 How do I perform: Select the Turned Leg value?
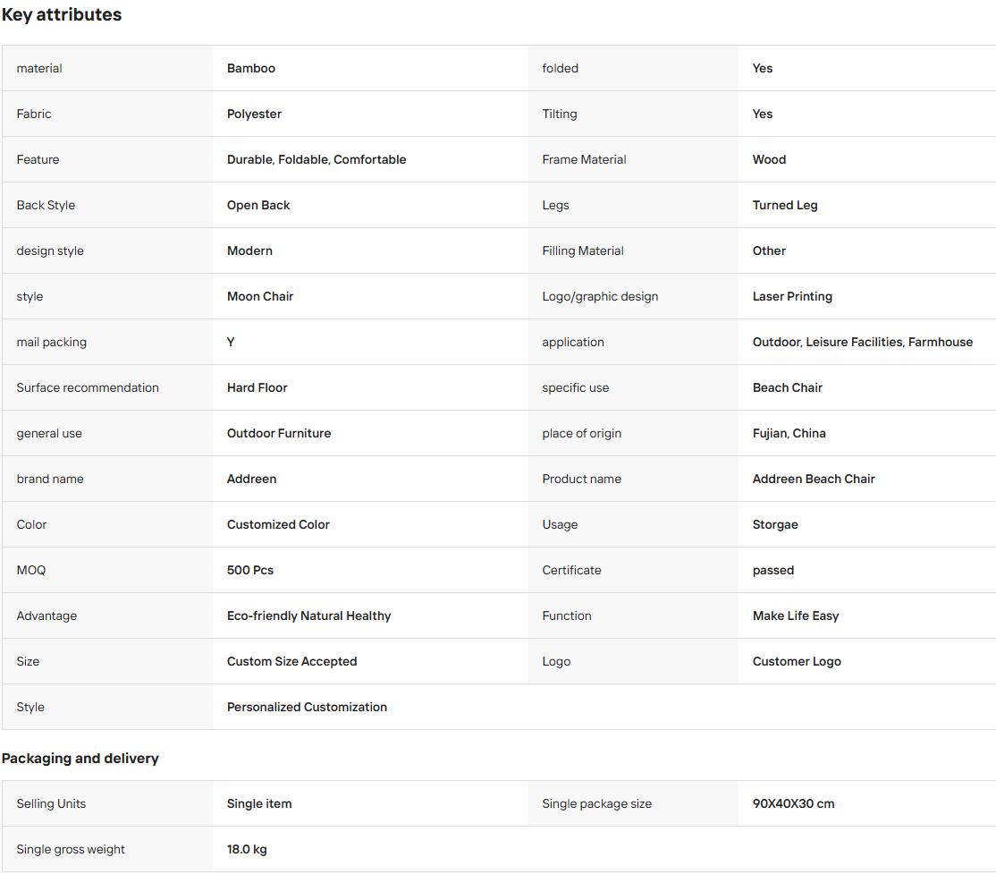pos(784,206)
